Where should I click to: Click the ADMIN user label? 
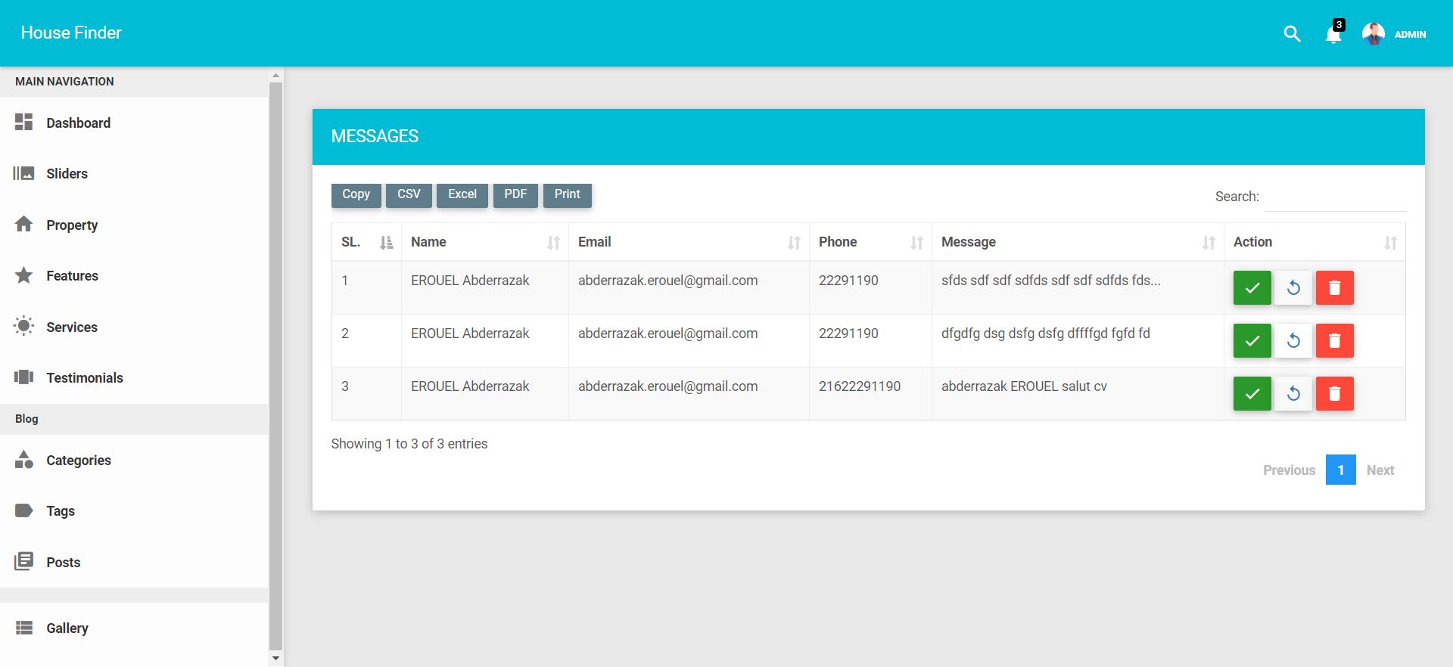[1410, 35]
